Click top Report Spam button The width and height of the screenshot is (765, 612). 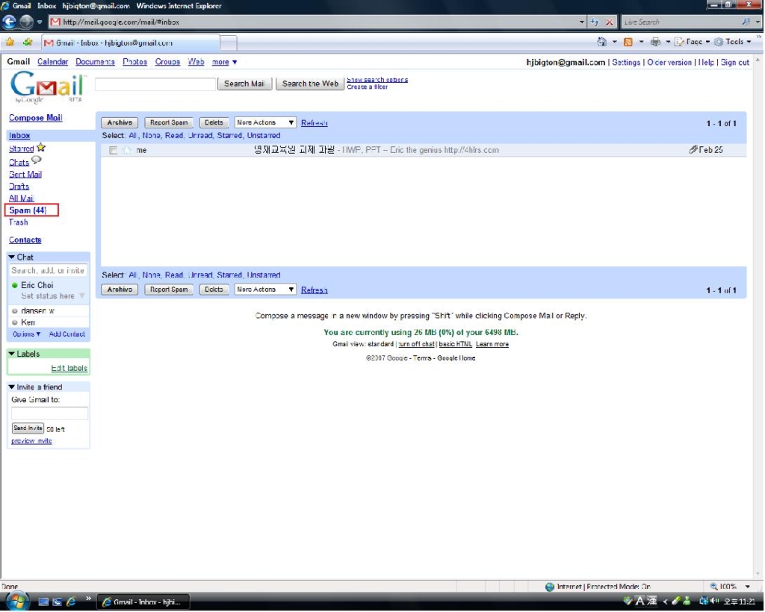169,123
